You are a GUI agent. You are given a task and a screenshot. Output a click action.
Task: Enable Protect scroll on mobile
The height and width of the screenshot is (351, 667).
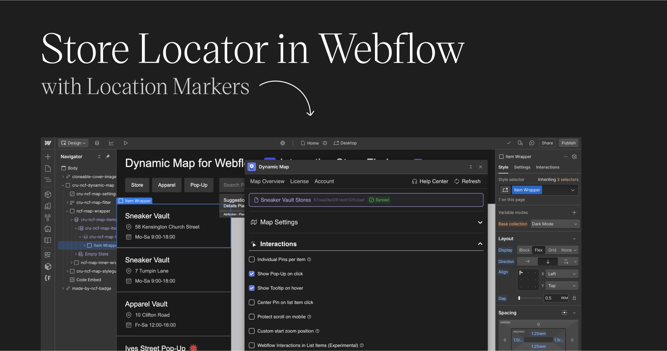coord(252,317)
